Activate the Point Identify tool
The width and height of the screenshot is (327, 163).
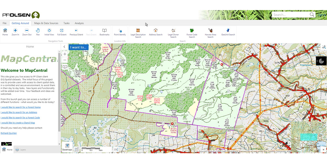(120, 31)
